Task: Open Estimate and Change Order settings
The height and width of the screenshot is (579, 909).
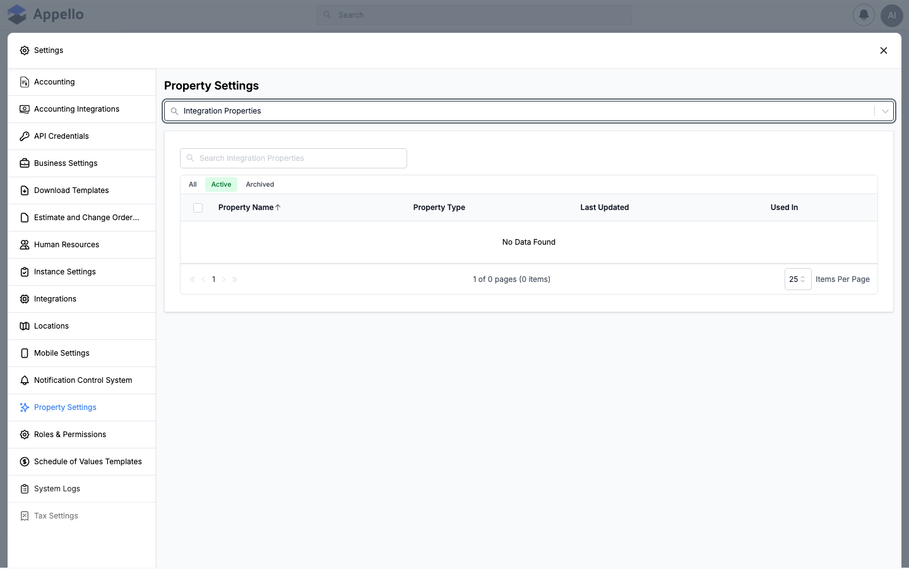Action: click(x=82, y=218)
